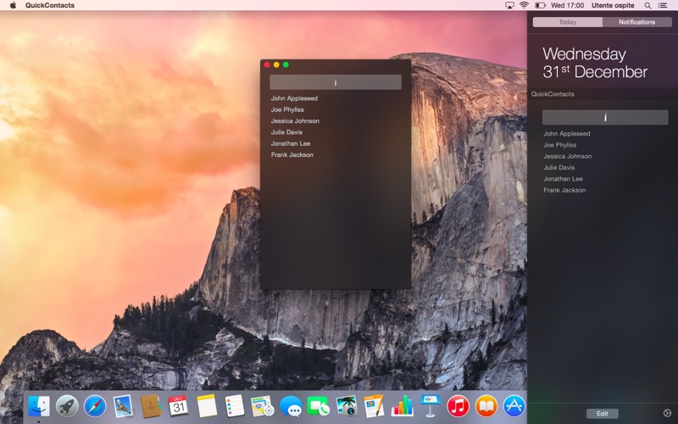Open Photo Booth icon in Dock
This screenshot has height=424, width=678.
pos(347,406)
